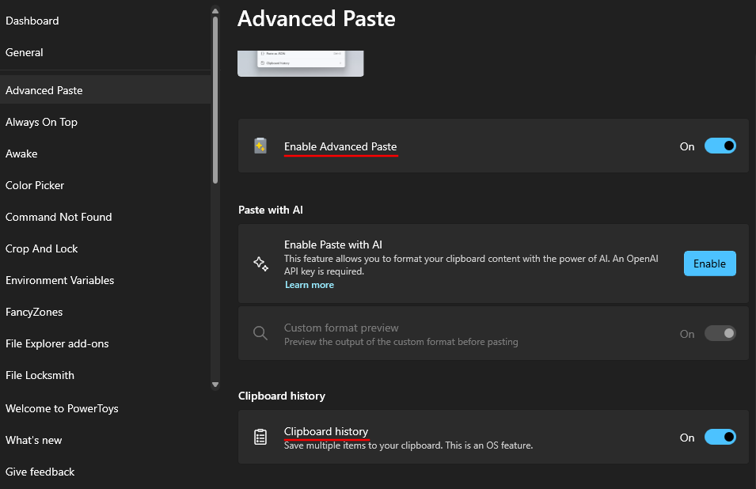Click the Custom format preview label
The width and height of the screenshot is (756, 489).
pos(341,328)
